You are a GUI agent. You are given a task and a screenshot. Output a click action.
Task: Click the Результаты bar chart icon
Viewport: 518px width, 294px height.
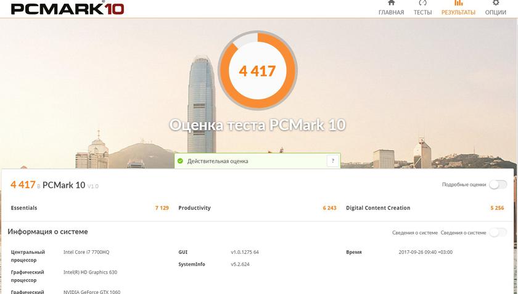458,3
